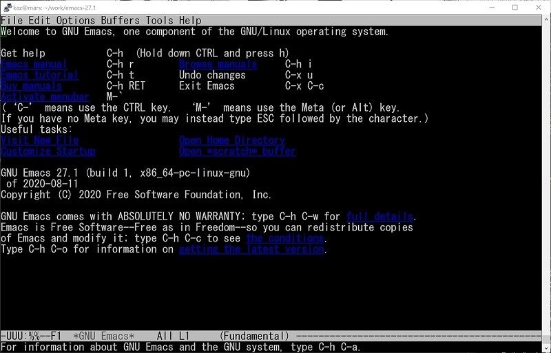551x353 pixels.
Task: Click the Visit New File link
Action: point(40,140)
